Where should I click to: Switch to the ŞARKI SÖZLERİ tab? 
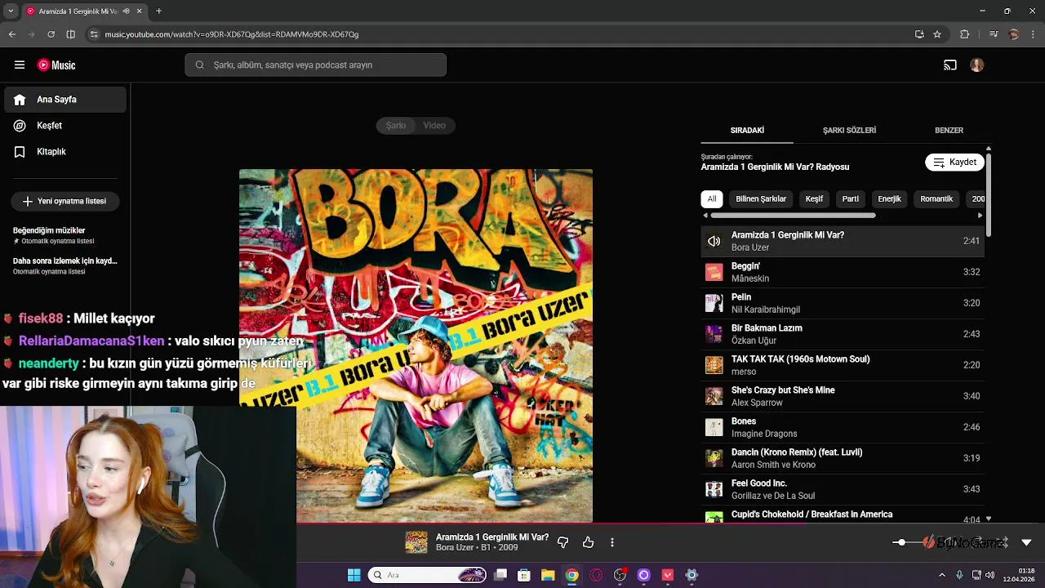[x=849, y=131]
